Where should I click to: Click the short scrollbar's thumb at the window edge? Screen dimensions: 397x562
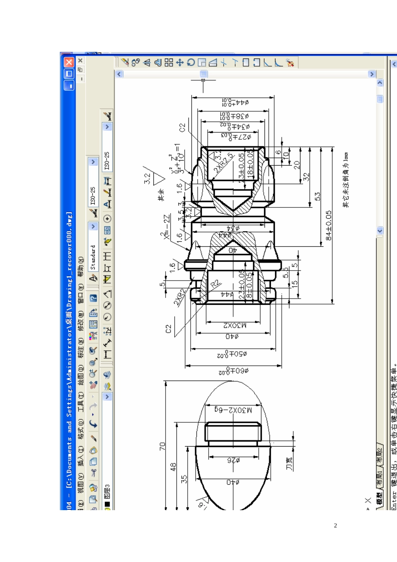tap(380, 99)
